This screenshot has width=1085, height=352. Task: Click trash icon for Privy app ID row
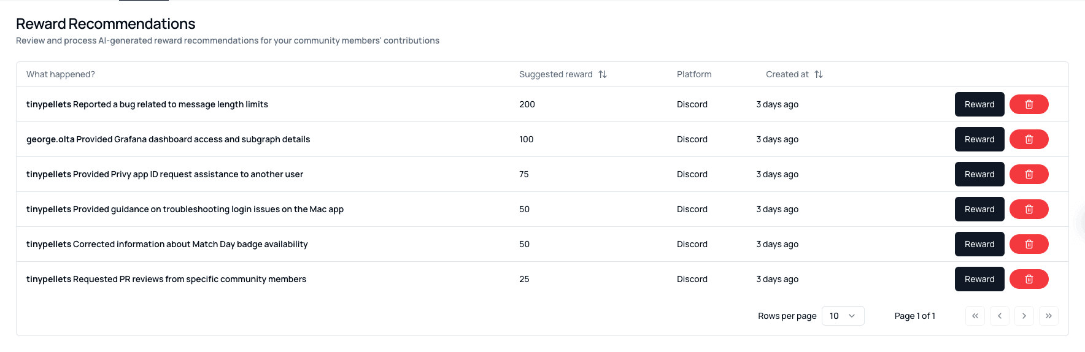[1029, 174]
